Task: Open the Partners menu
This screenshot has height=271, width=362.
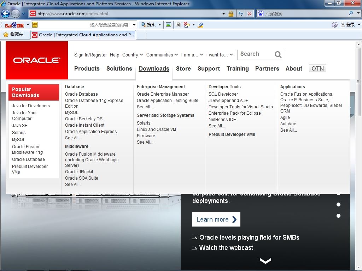Action: pos(267,68)
